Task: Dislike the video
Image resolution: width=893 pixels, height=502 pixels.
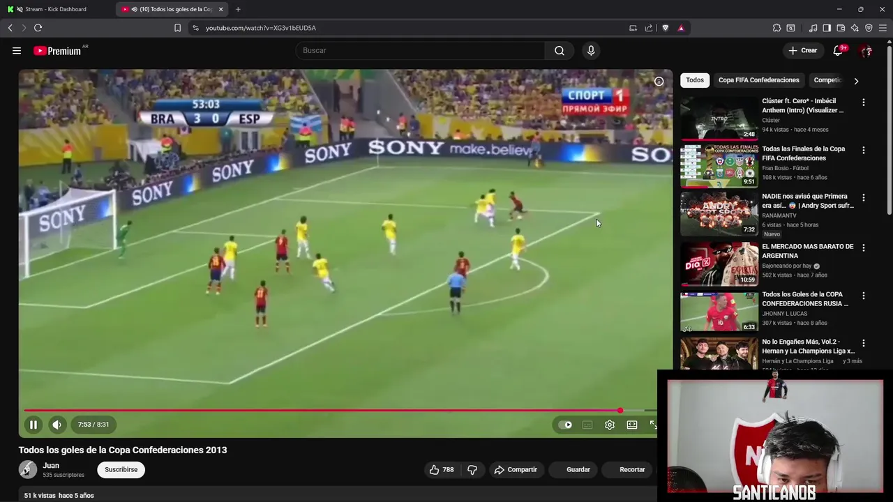Action: click(x=472, y=470)
